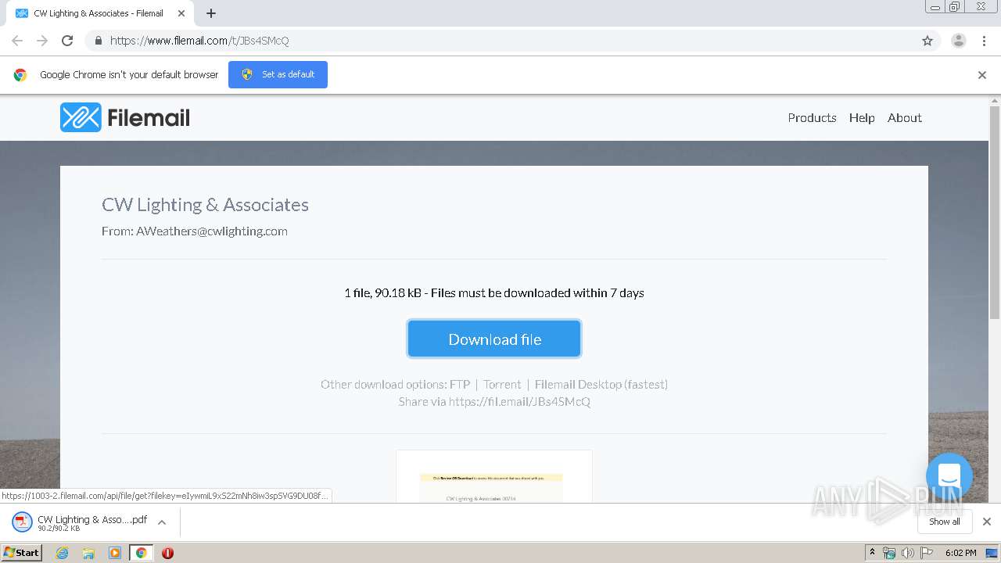Open the chat support bubble
This screenshot has height=563, width=1001.
click(x=949, y=476)
